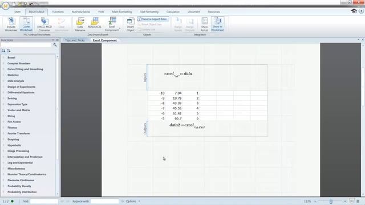Click the Excel Component icon
Image resolution: width=365 pixels, height=205 pixels.
pos(112,24)
